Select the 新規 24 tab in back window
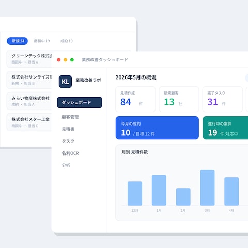248x248 pixels. tap(17, 41)
